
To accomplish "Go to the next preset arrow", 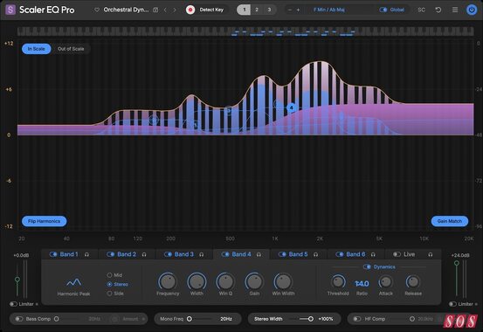I will [175, 10].
